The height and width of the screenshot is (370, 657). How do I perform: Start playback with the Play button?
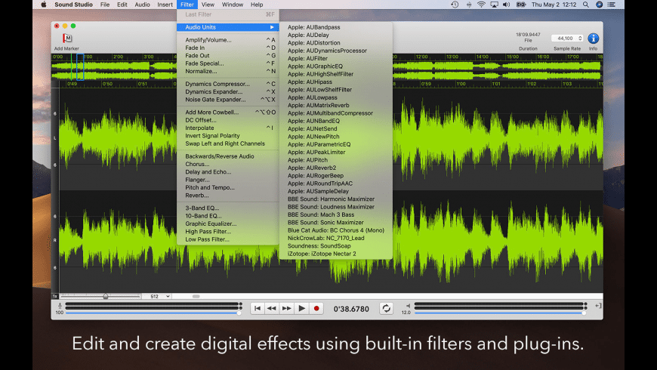(x=301, y=308)
